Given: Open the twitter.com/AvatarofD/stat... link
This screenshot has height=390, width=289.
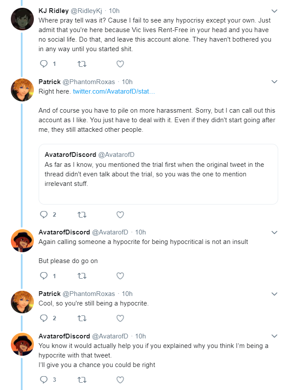Looking at the screenshot, I should [x=114, y=91].
